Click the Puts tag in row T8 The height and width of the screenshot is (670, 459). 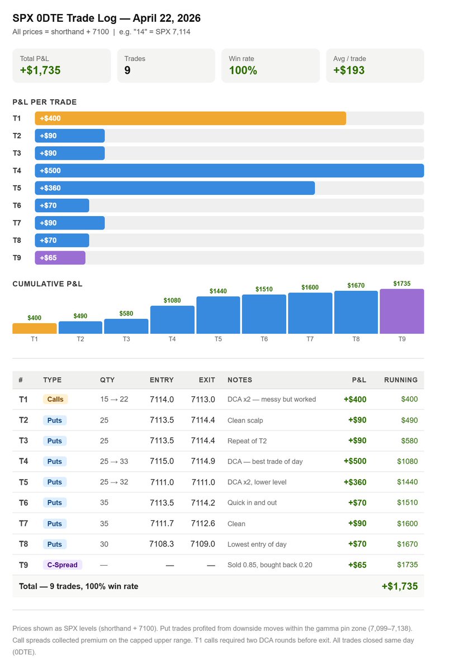point(55,544)
